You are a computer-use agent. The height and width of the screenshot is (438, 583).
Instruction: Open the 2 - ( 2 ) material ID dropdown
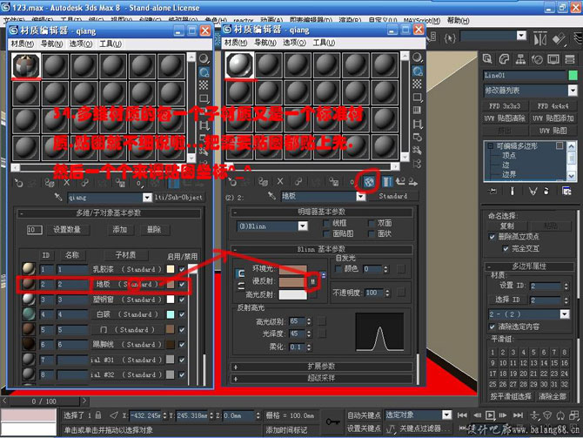click(565, 314)
